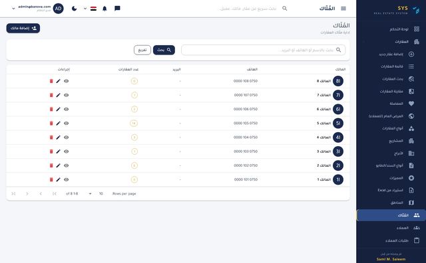426x263 pixels.
Task: Click the add new property plus icon
Action: coord(411,54)
